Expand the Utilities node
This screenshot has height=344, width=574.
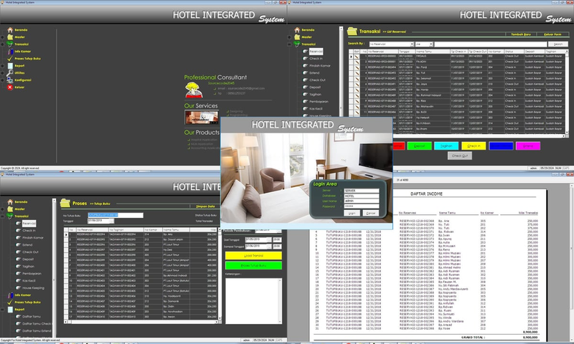click(x=3, y=73)
